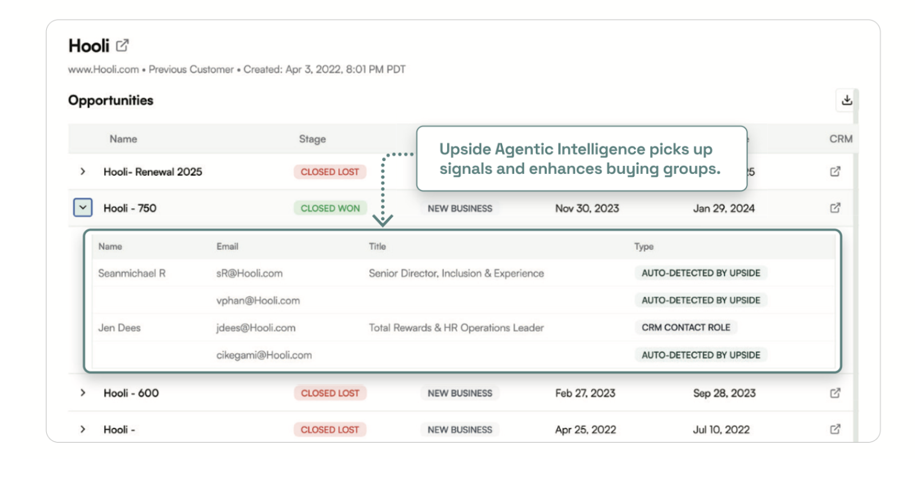Viewport: 915px width, 502px height.
Task: Download the opportunities list
Action: tap(846, 101)
